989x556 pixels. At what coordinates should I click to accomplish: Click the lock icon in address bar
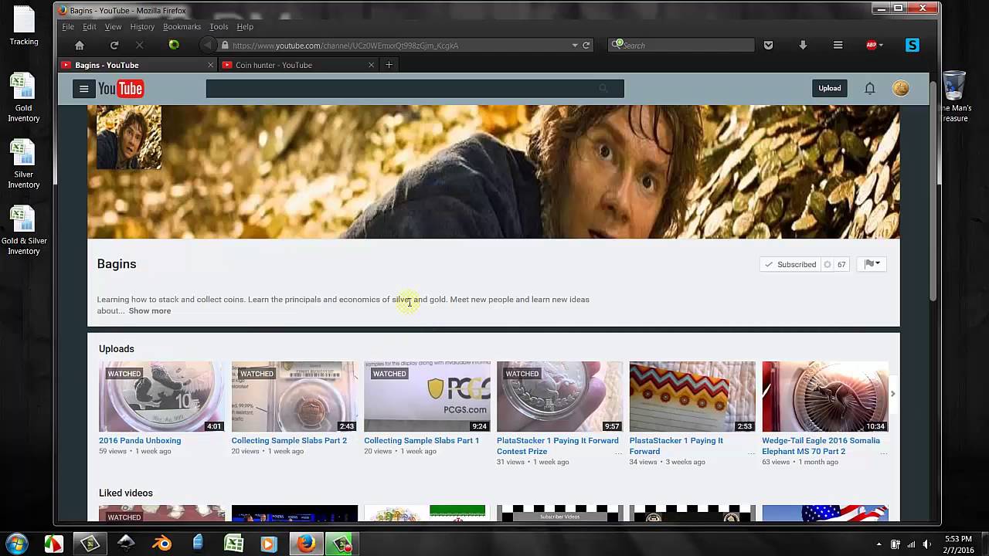point(224,46)
